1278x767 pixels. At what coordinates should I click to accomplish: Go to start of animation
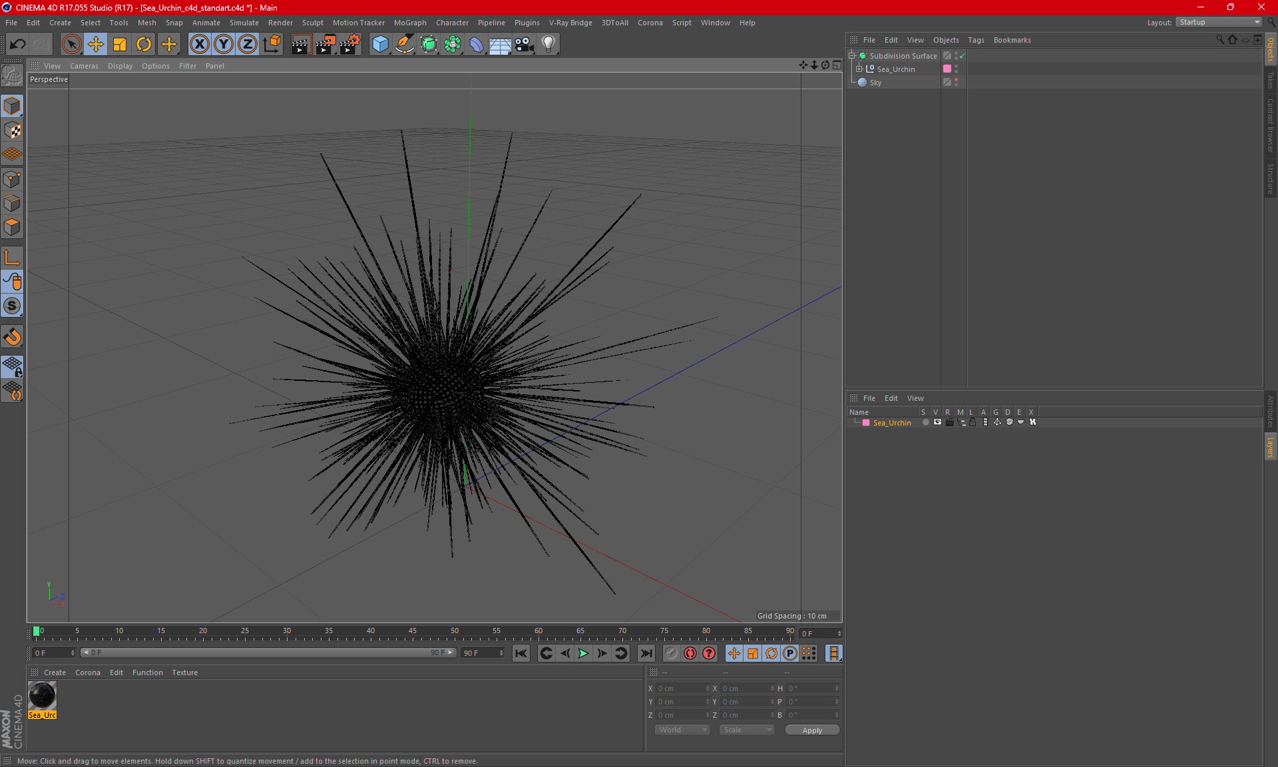tap(521, 653)
